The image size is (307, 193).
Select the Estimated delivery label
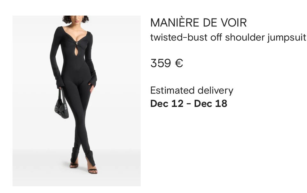tap(192, 91)
